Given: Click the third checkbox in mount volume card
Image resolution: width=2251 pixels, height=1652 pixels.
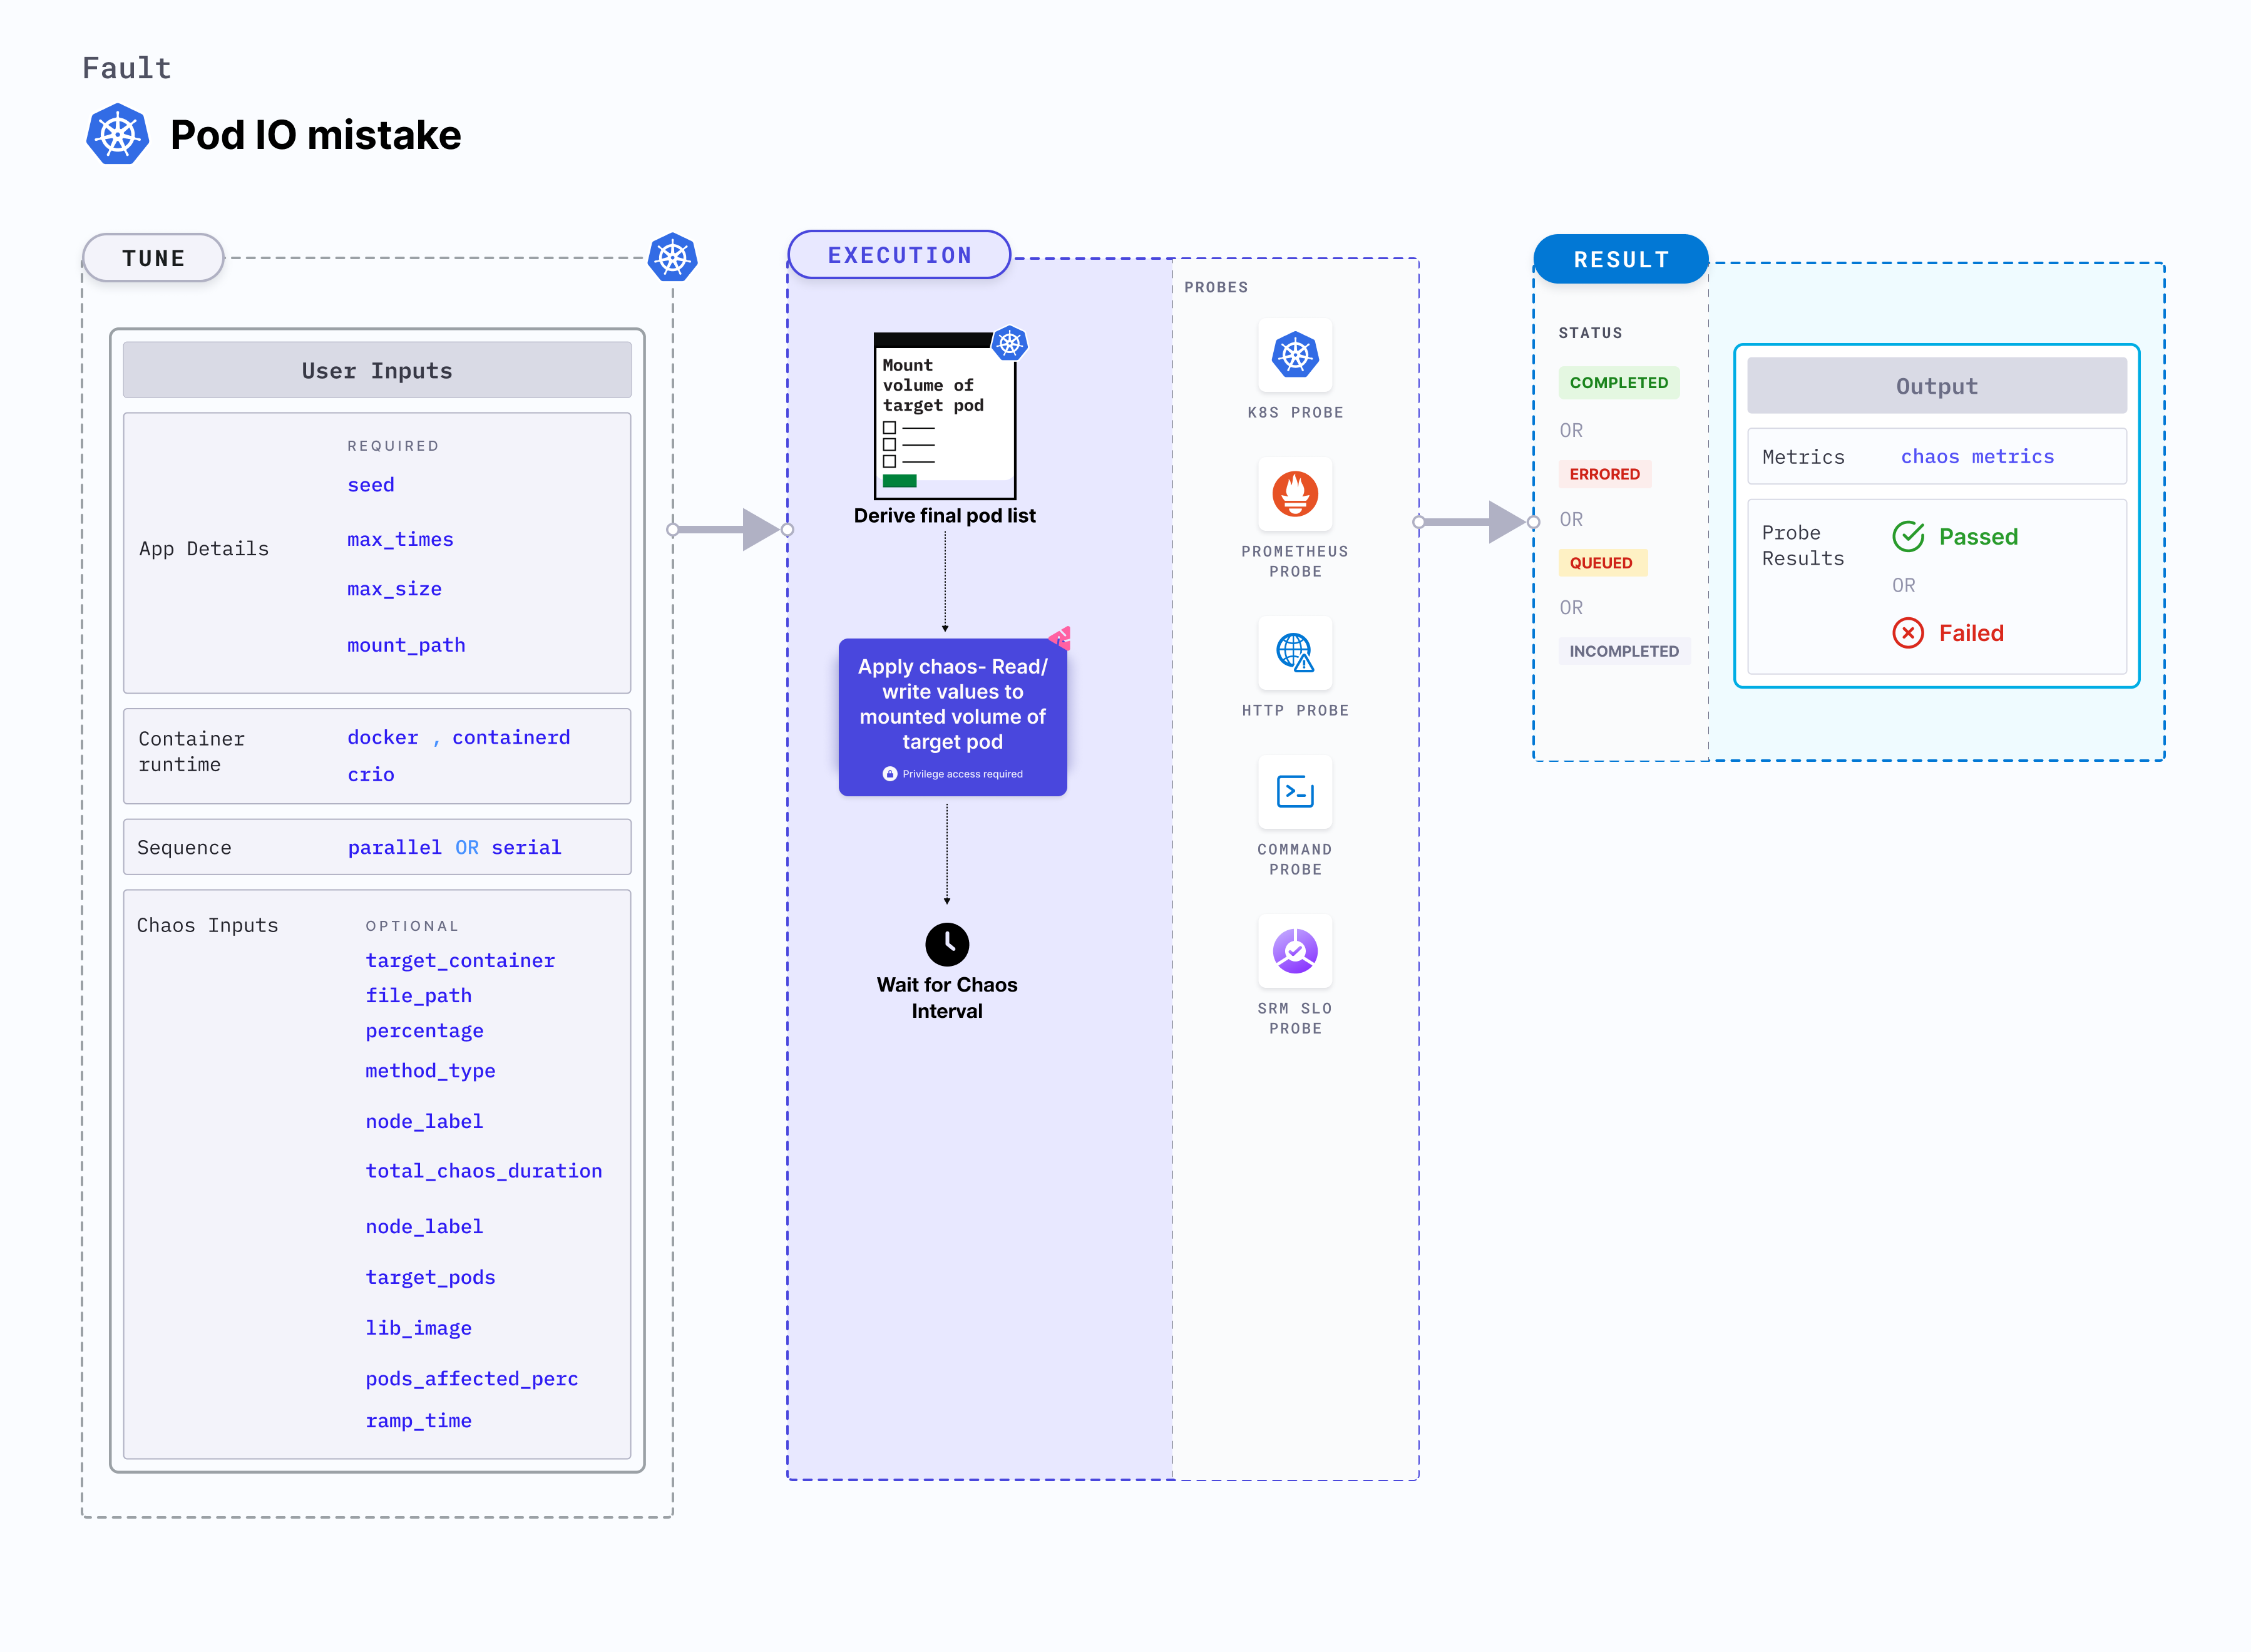Looking at the screenshot, I should (889, 462).
